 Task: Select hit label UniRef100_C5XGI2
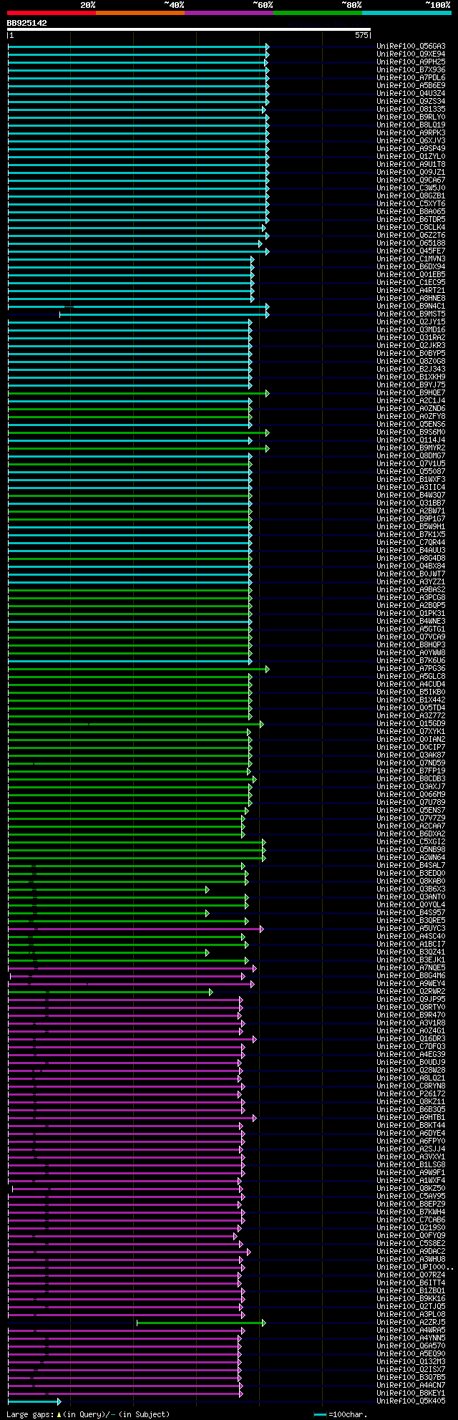[411, 841]
